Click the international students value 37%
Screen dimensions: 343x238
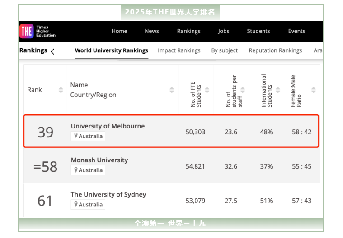[266, 166]
